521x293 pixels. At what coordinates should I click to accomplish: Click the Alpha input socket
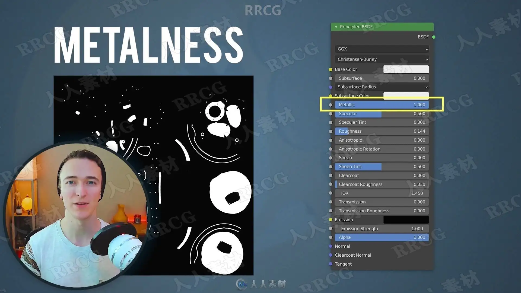point(331,237)
